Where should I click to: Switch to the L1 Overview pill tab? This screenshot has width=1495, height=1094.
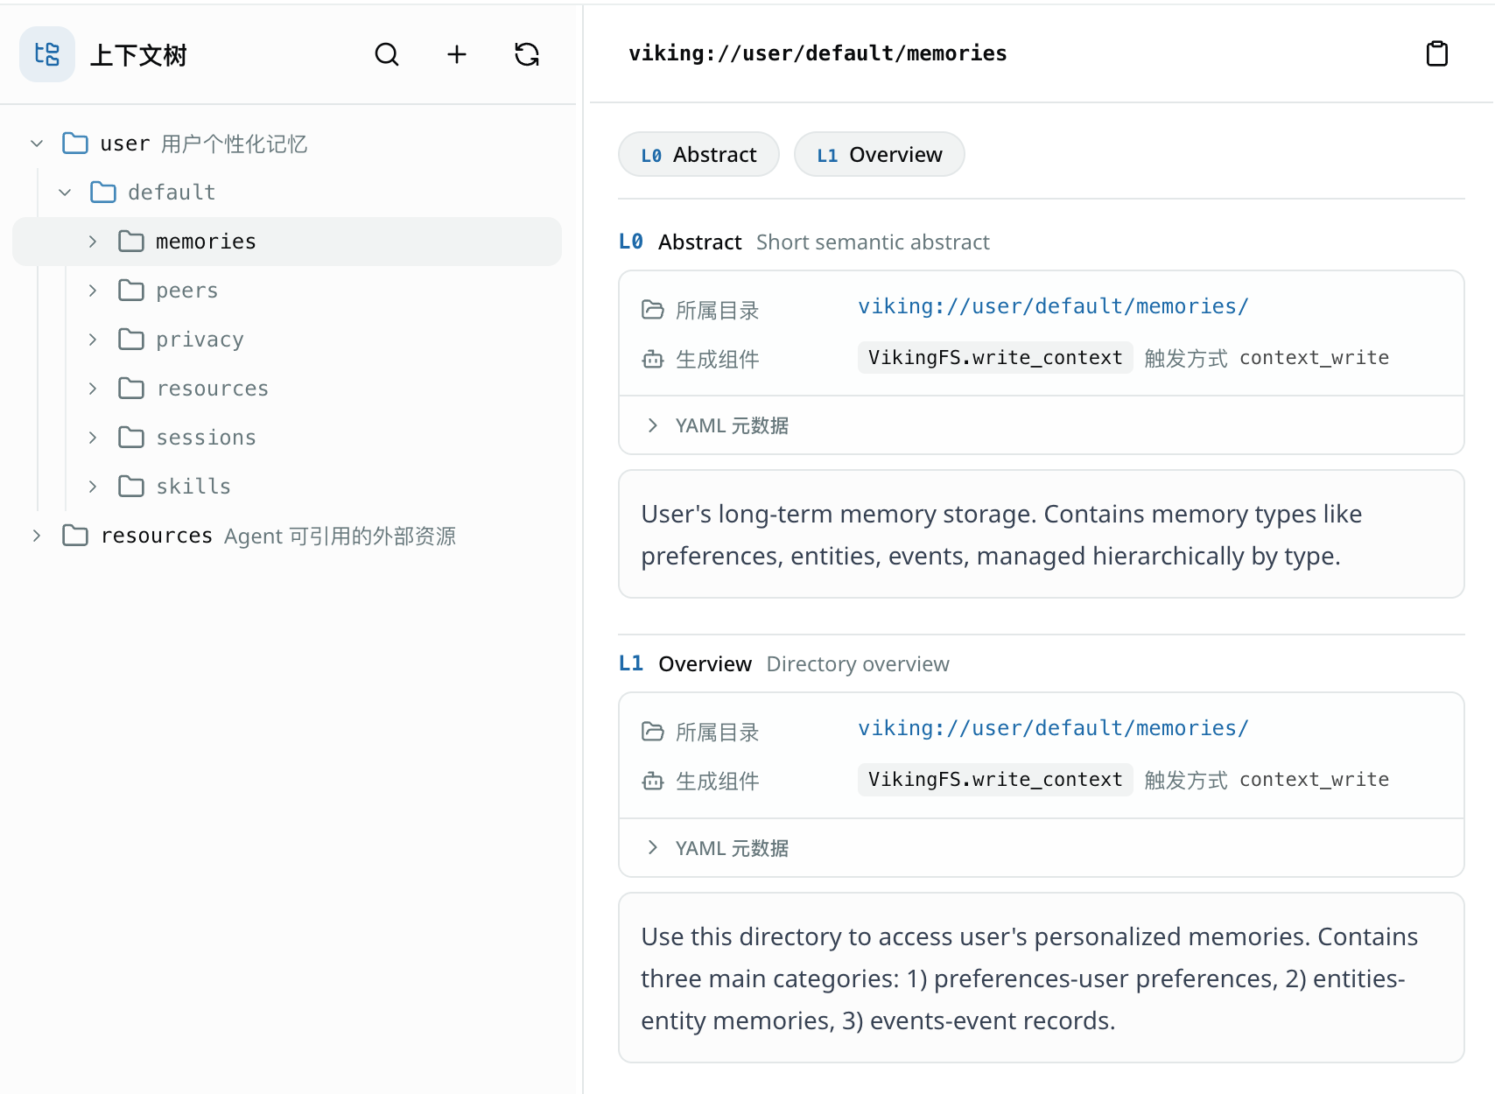click(880, 155)
